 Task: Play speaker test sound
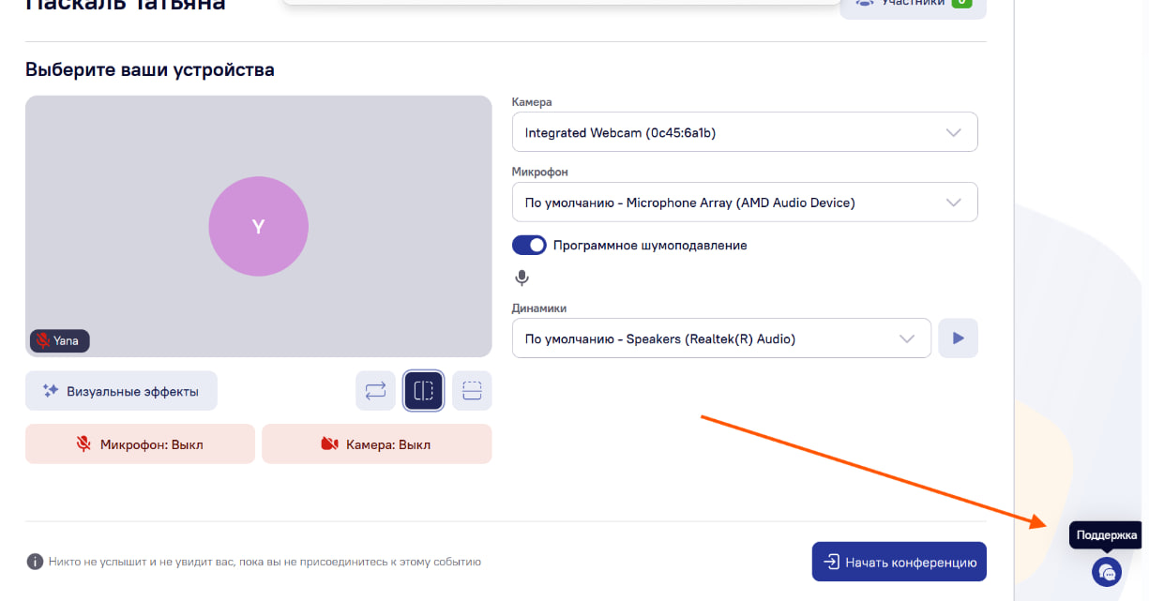[959, 338]
